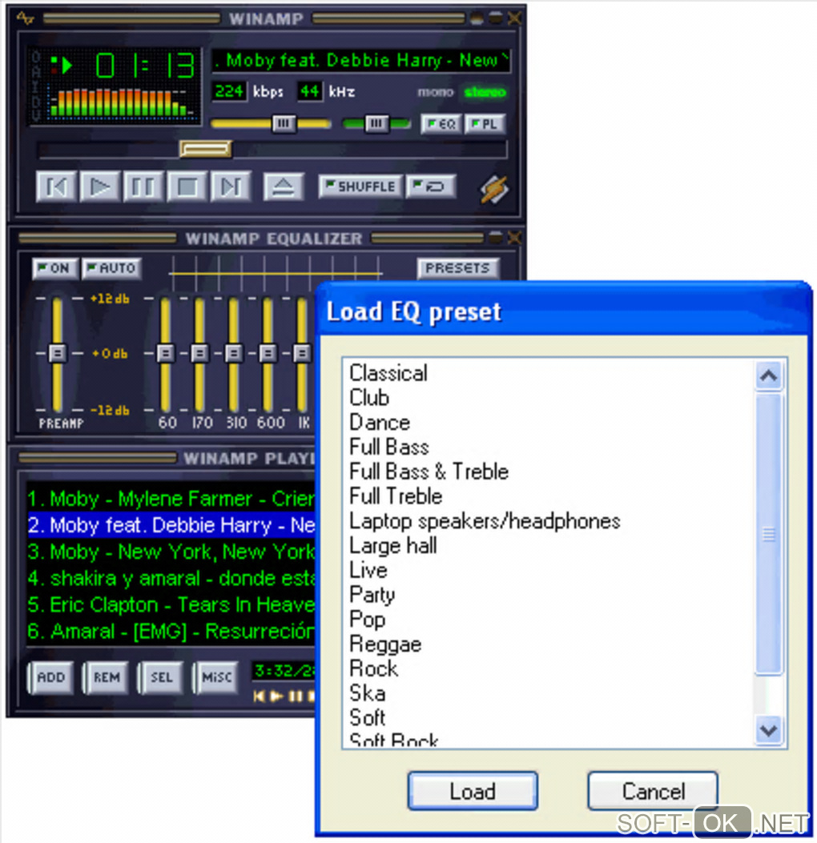
Task: Click the Winamp lightning bolt logo
Action: [493, 189]
